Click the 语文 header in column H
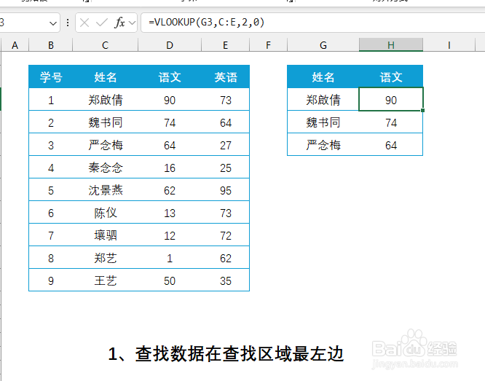This screenshot has width=485, height=381. coord(391,76)
